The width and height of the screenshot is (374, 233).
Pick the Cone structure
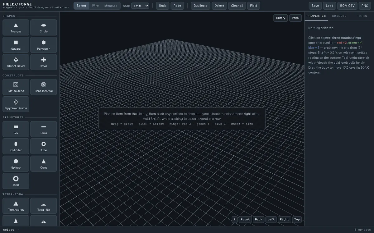click(44, 164)
